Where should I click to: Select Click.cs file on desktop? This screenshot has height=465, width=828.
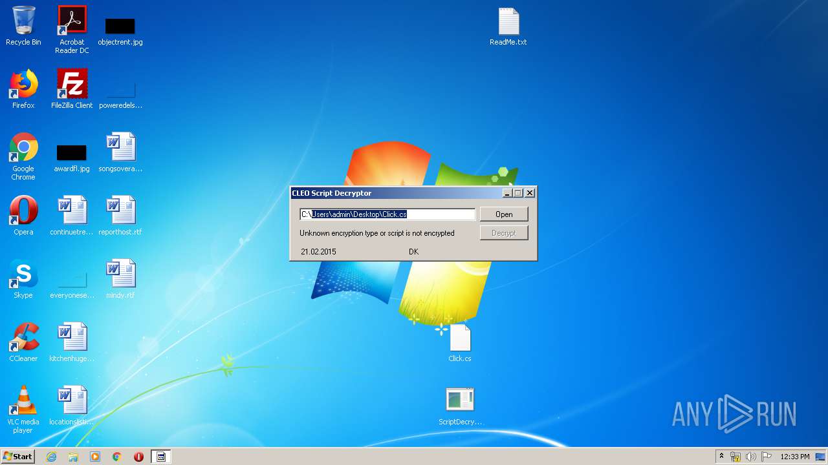pyautogui.click(x=460, y=342)
